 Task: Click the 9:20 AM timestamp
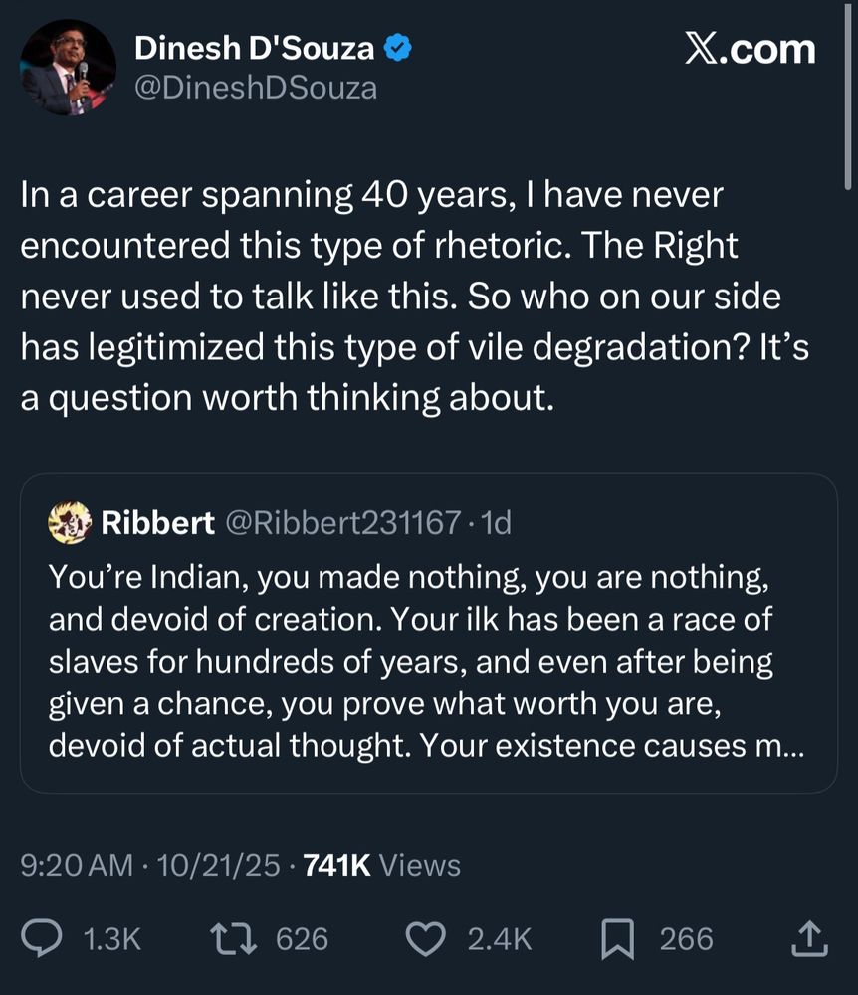point(77,865)
